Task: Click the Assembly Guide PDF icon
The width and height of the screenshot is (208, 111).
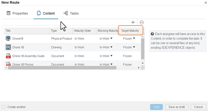Action: coord(8,56)
